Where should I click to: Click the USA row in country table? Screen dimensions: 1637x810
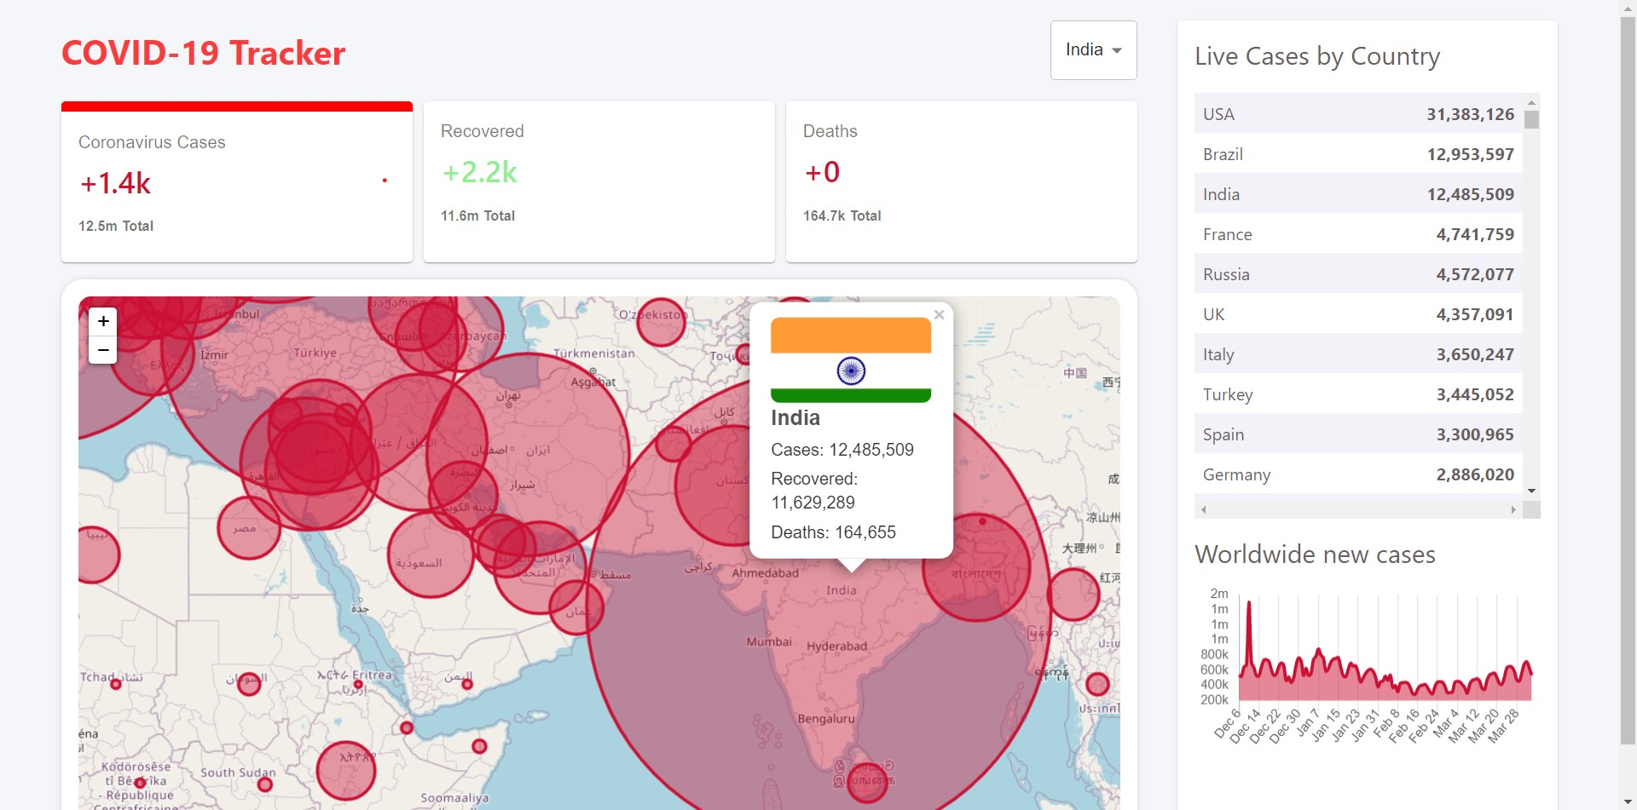coord(1358,114)
